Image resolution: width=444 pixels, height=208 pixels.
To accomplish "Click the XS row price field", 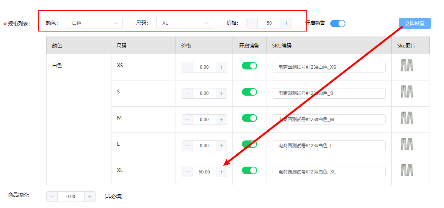I will click(x=204, y=67).
